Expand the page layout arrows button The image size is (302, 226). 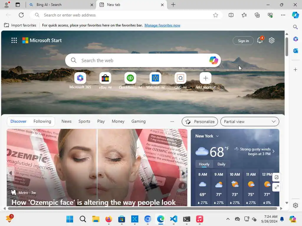pos(277,187)
